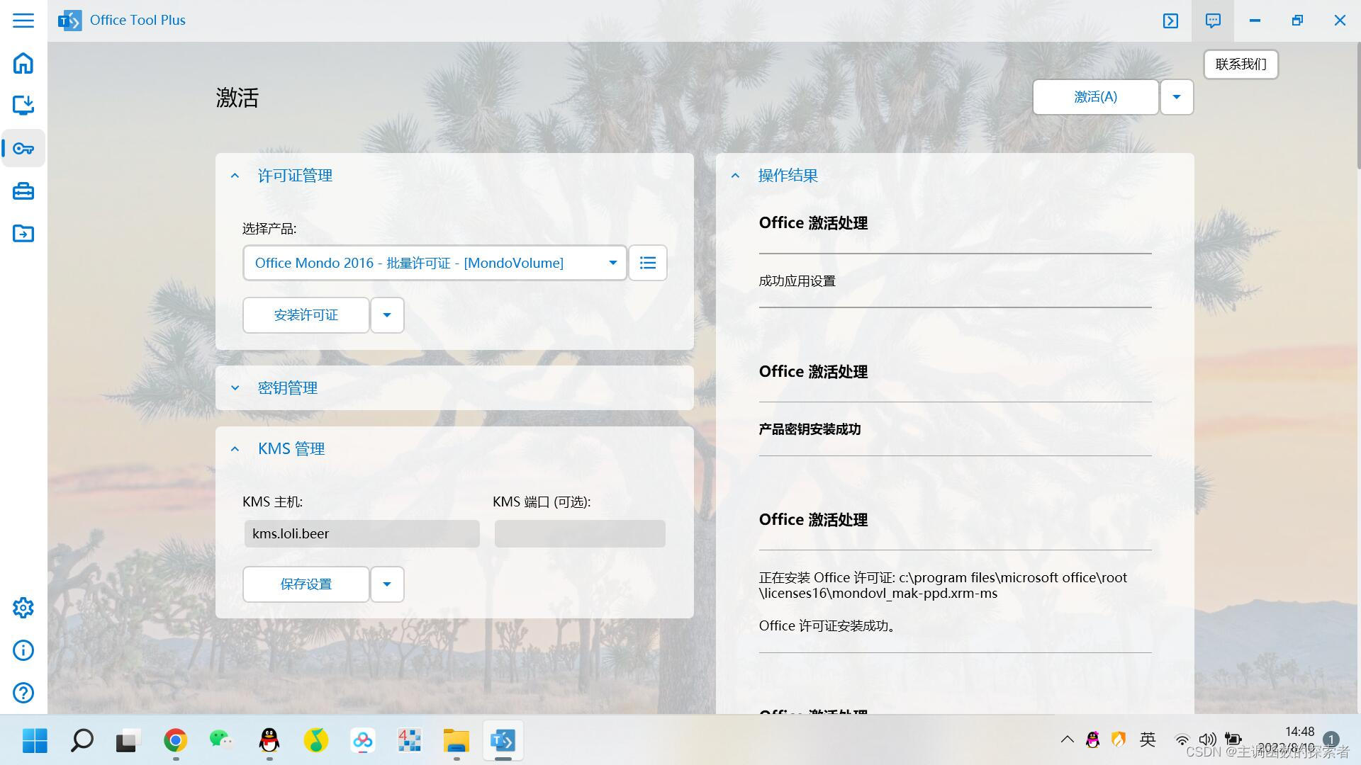This screenshot has width=1361, height=765.
Task: Click the 保存设置 button
Action: [x=306, y=584]
